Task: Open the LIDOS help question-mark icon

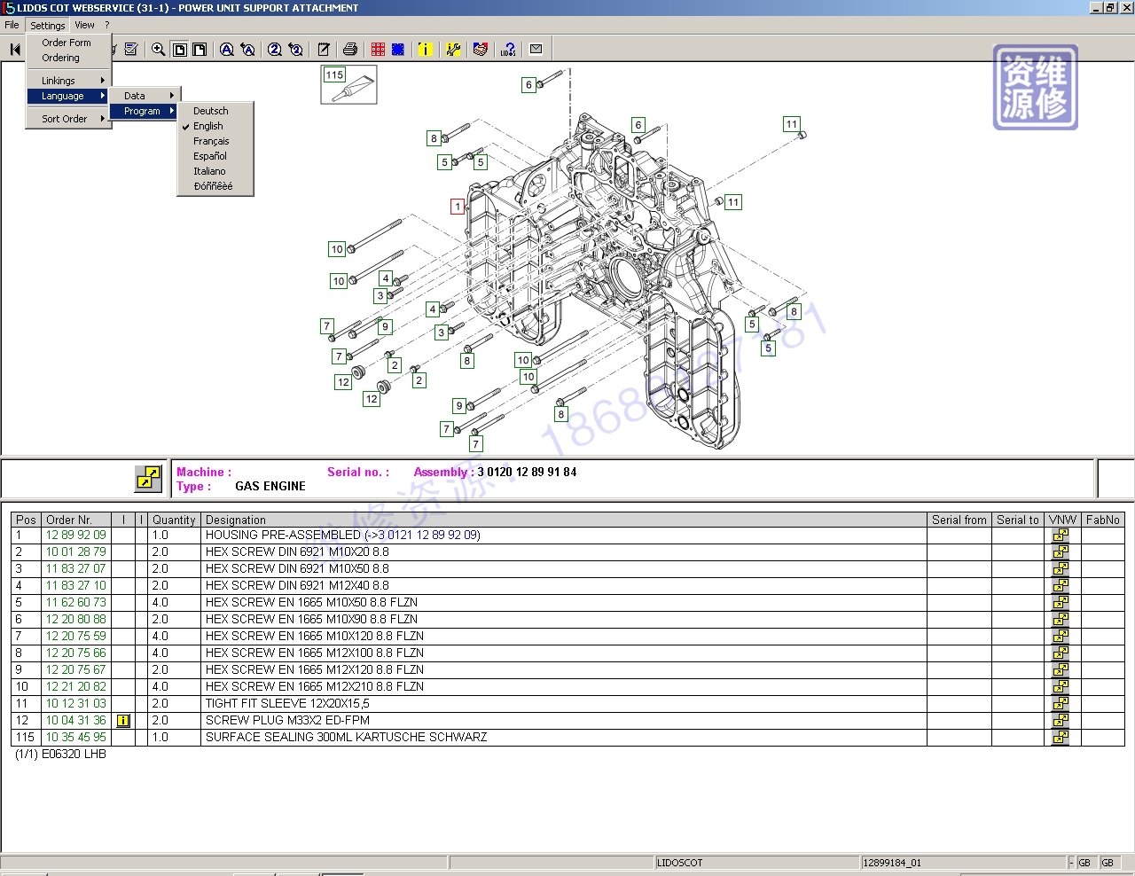Action: click(508, 50)
